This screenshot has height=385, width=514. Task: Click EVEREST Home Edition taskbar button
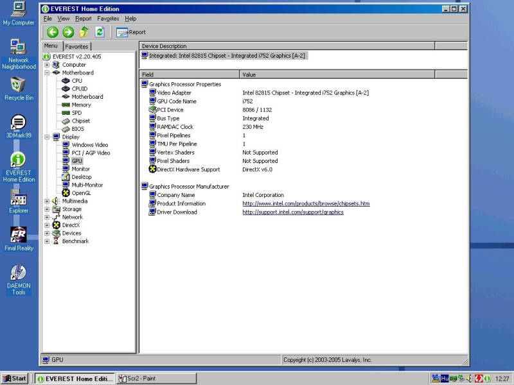click(75, 379)
